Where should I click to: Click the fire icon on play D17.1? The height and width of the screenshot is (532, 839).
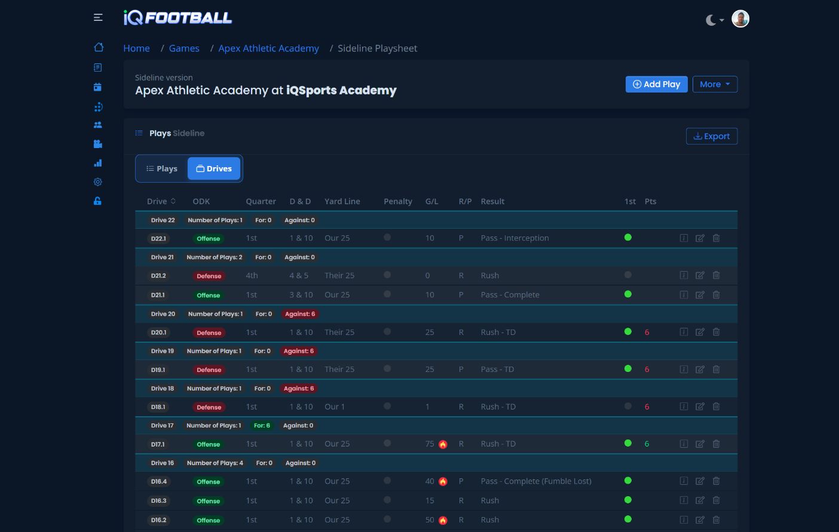(443, 444)
